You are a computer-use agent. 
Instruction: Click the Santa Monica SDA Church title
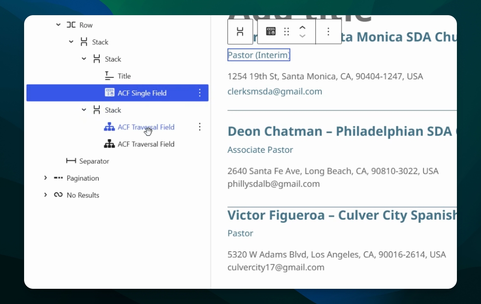399,37
